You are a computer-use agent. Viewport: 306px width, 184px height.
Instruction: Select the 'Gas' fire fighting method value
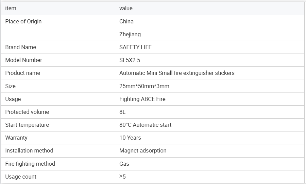pyautogui.click(x=124, y=164)
